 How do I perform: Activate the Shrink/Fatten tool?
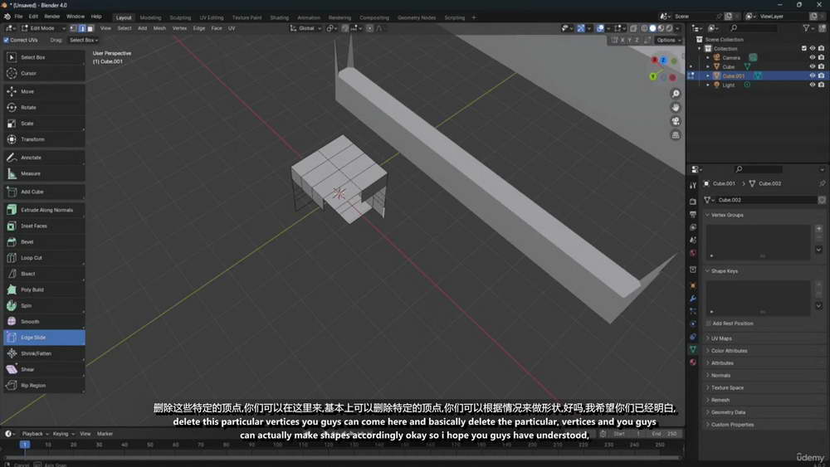[x=44, y=353]
